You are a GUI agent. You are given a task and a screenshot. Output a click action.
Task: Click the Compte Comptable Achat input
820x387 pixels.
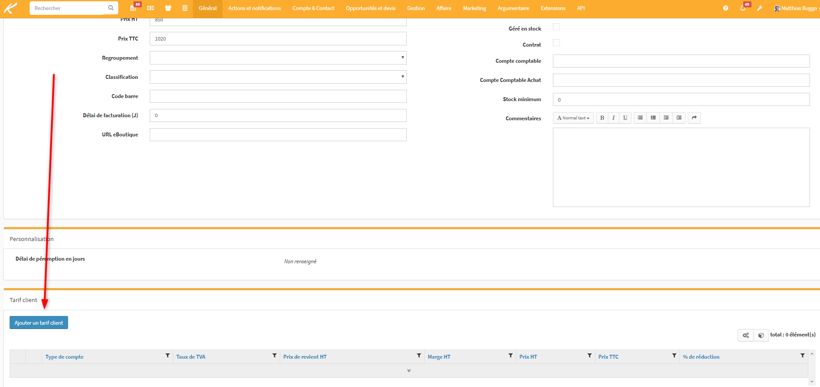(x=681, y=80)
